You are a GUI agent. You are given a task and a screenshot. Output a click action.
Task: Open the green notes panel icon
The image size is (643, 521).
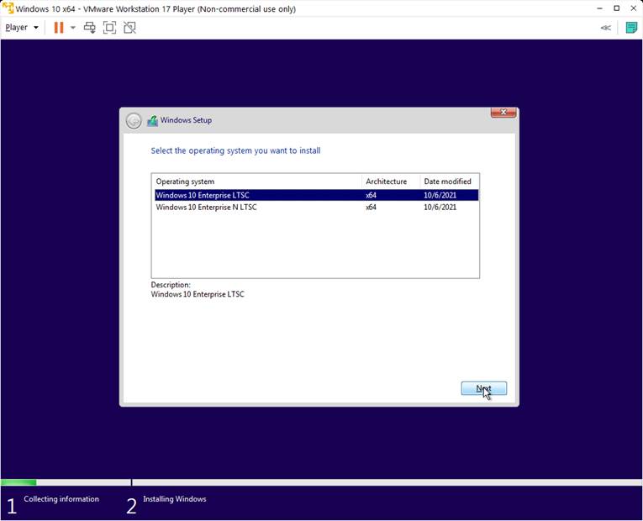[x=631, y=28]
